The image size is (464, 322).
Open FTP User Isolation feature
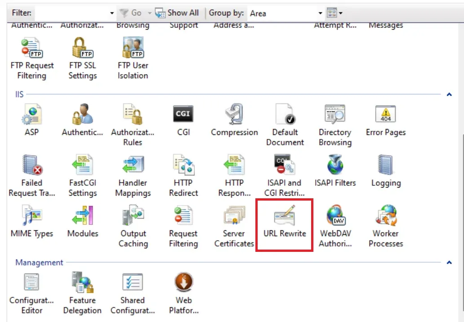coord(133,58)
